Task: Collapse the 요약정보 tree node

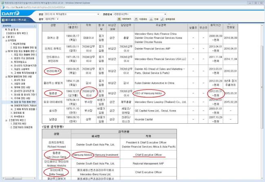Action: click(x=6, y=40)
